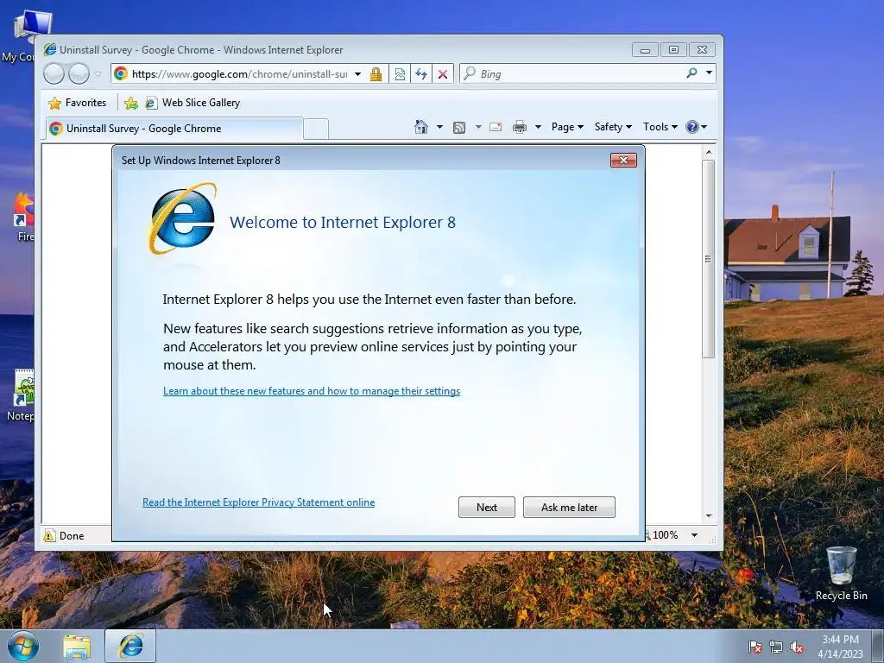Expand the Help dropdown arrow
884x663 pixels.
click(x=704, y=128)
